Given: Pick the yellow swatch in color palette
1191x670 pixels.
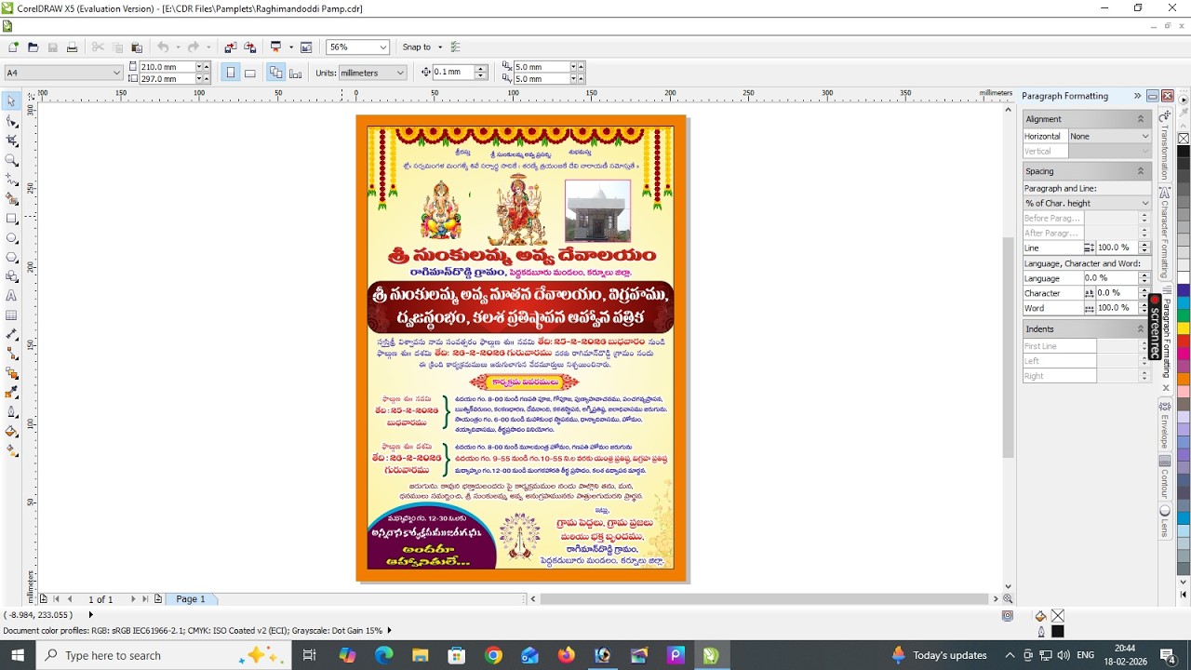Looking at the screenshot, I should (x=1183, y=328).
